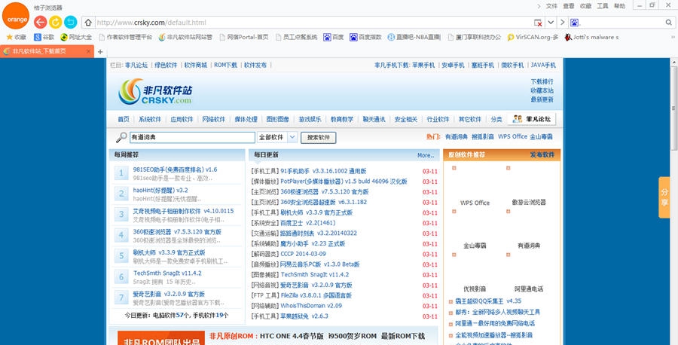Open the More.. link in 每日更新
678x345 pixels.
click(x=426, y=155)
